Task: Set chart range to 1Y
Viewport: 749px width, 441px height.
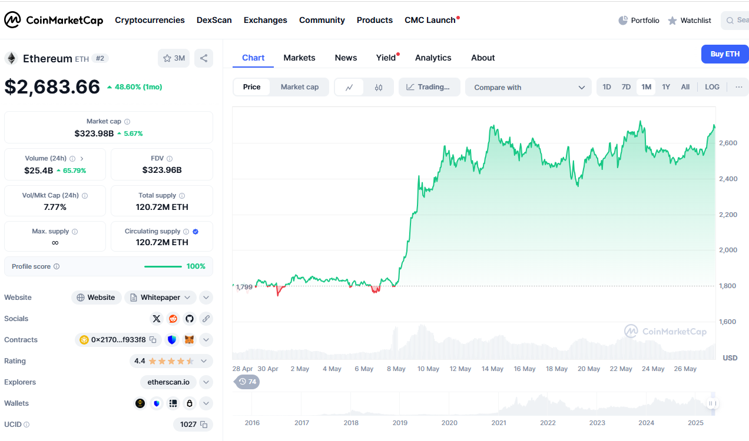Action: pyautogui.click(x=666, y=87)
